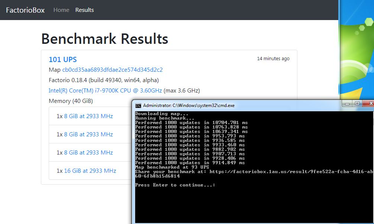Click the cmd.exe icon in the title bar

tap(138, 105)
